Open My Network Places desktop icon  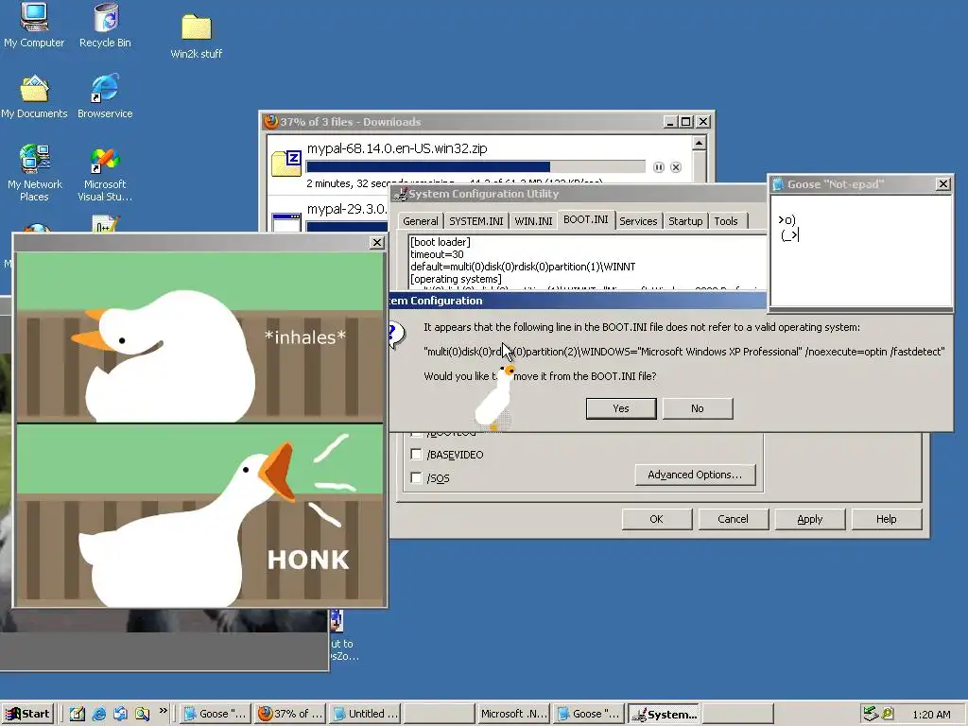34,173
